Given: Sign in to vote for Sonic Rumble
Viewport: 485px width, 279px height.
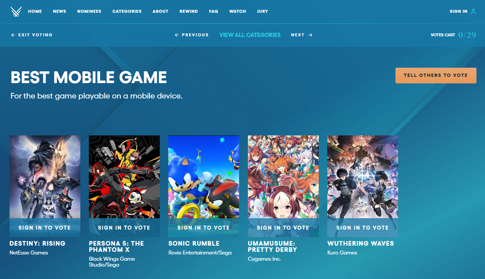Looking at the screenshot, I should 204,228.
